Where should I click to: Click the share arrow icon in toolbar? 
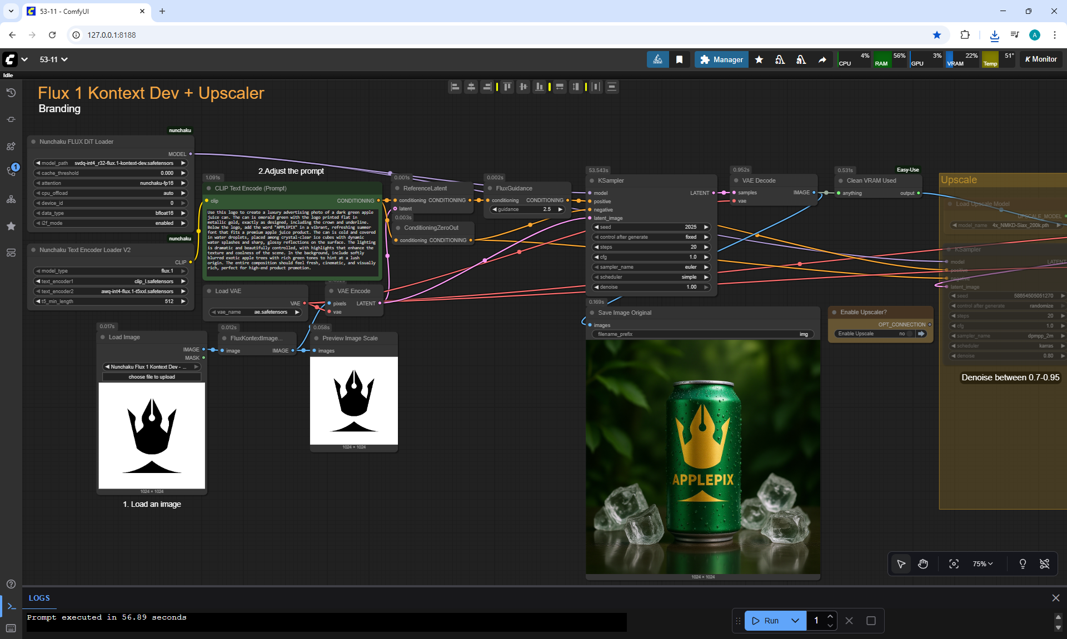coord(822,59)
